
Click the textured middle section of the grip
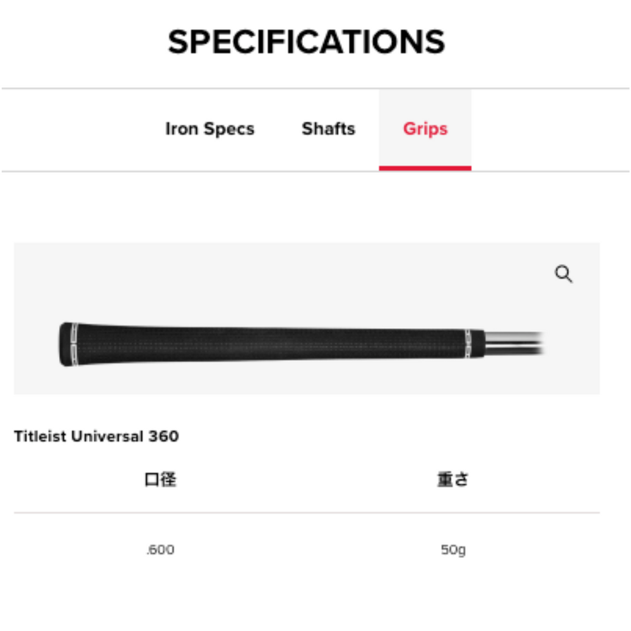tap(271, 344)
